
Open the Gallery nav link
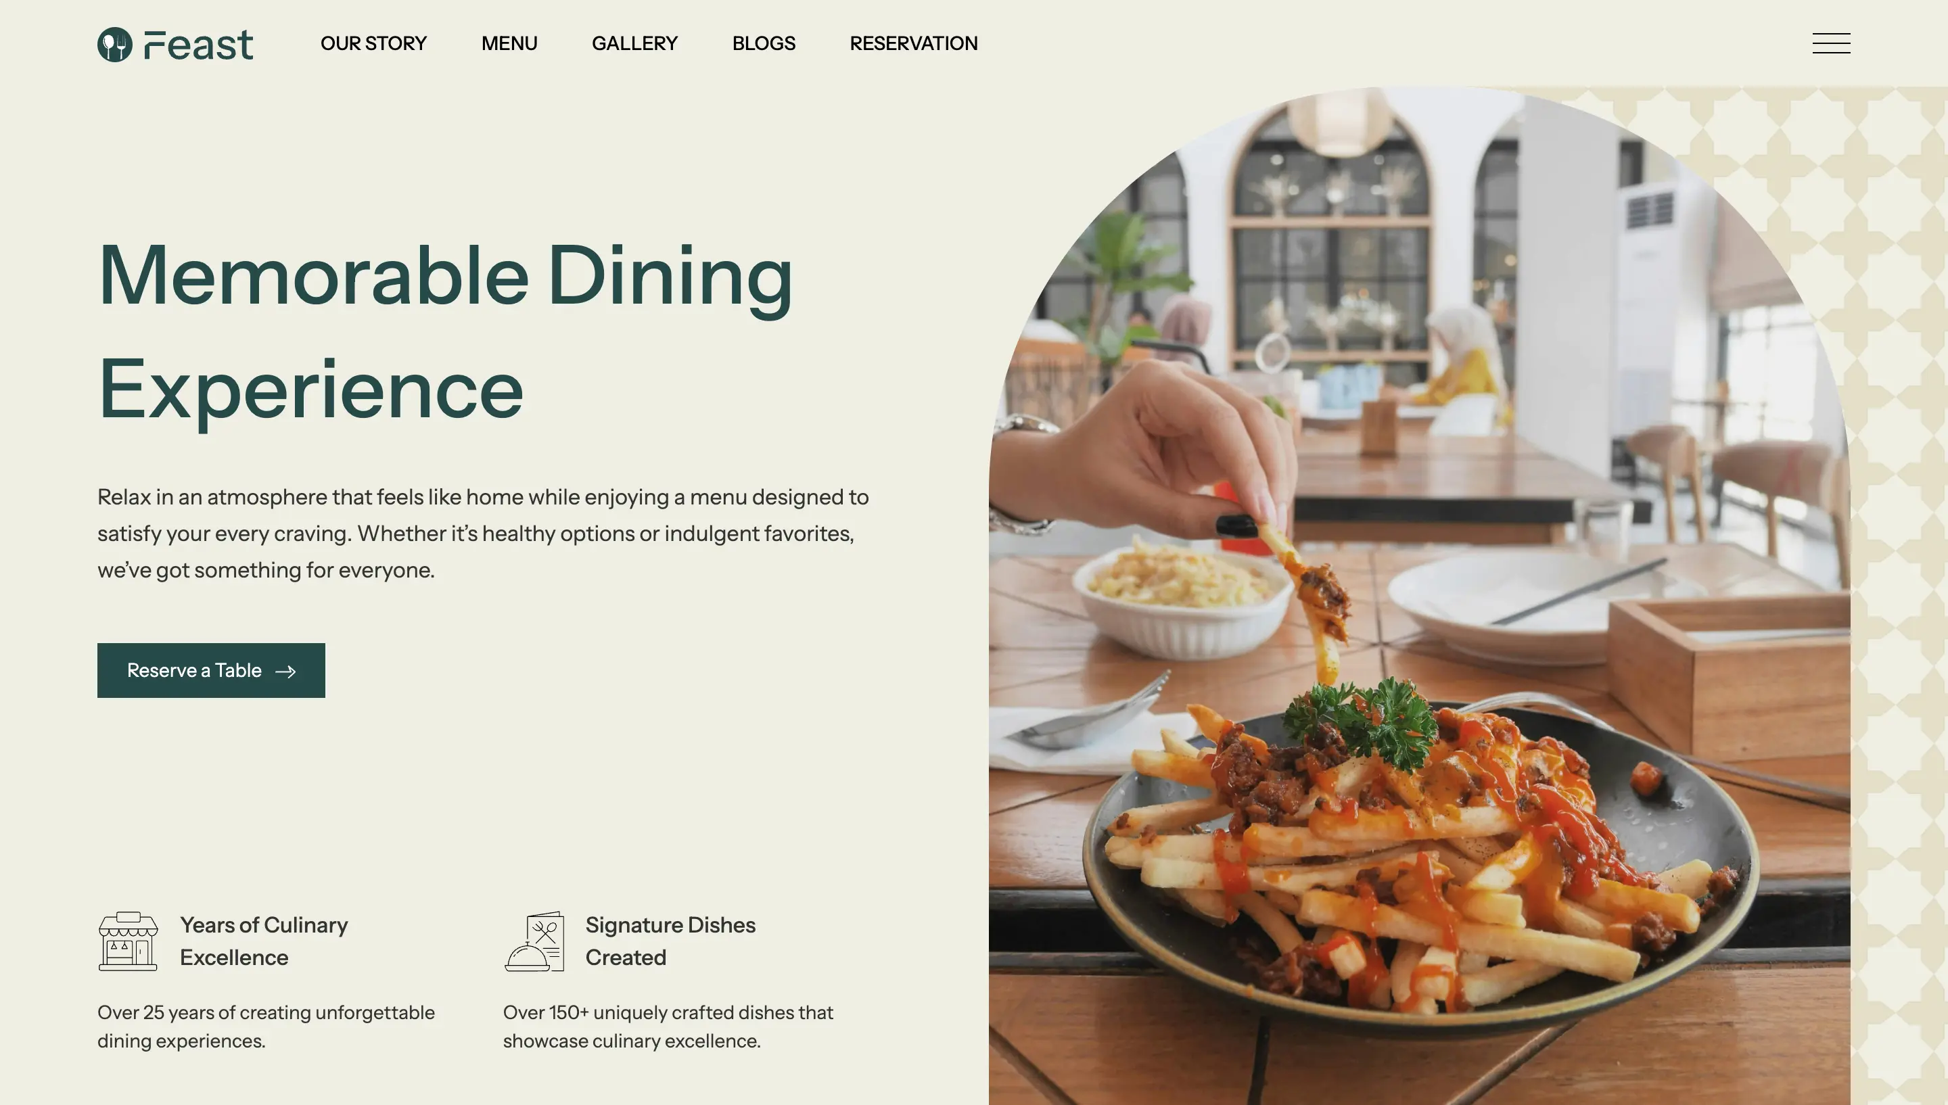[634, 43]
